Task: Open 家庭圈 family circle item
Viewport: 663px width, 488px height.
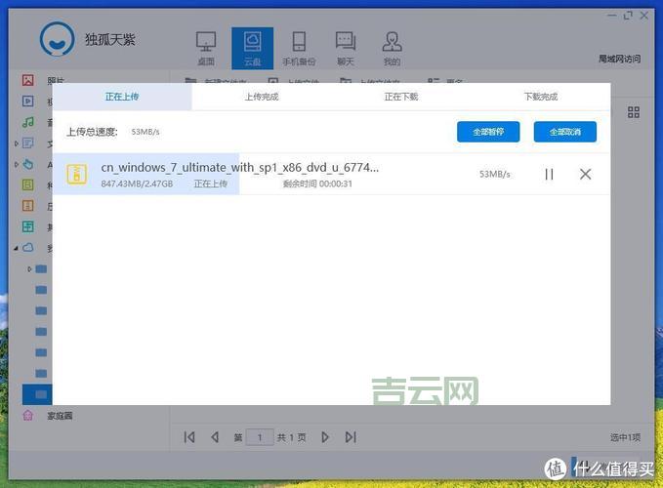Action: (60, 416)
